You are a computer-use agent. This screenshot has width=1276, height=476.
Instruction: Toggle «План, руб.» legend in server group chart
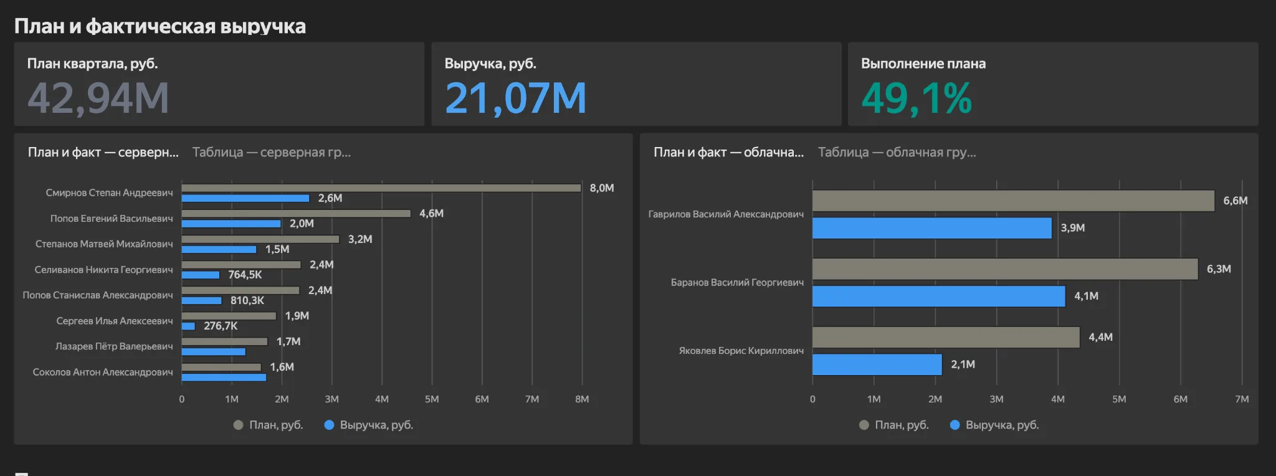tap(269, 425)
